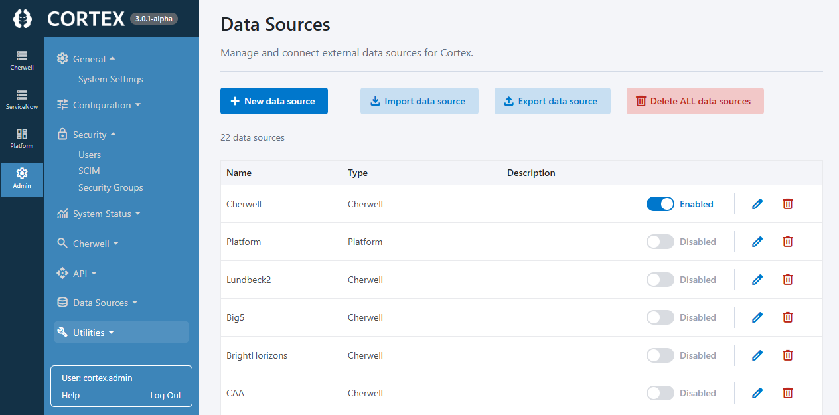
Task: Click the Big5 name cell
Action: coord(236,317)
